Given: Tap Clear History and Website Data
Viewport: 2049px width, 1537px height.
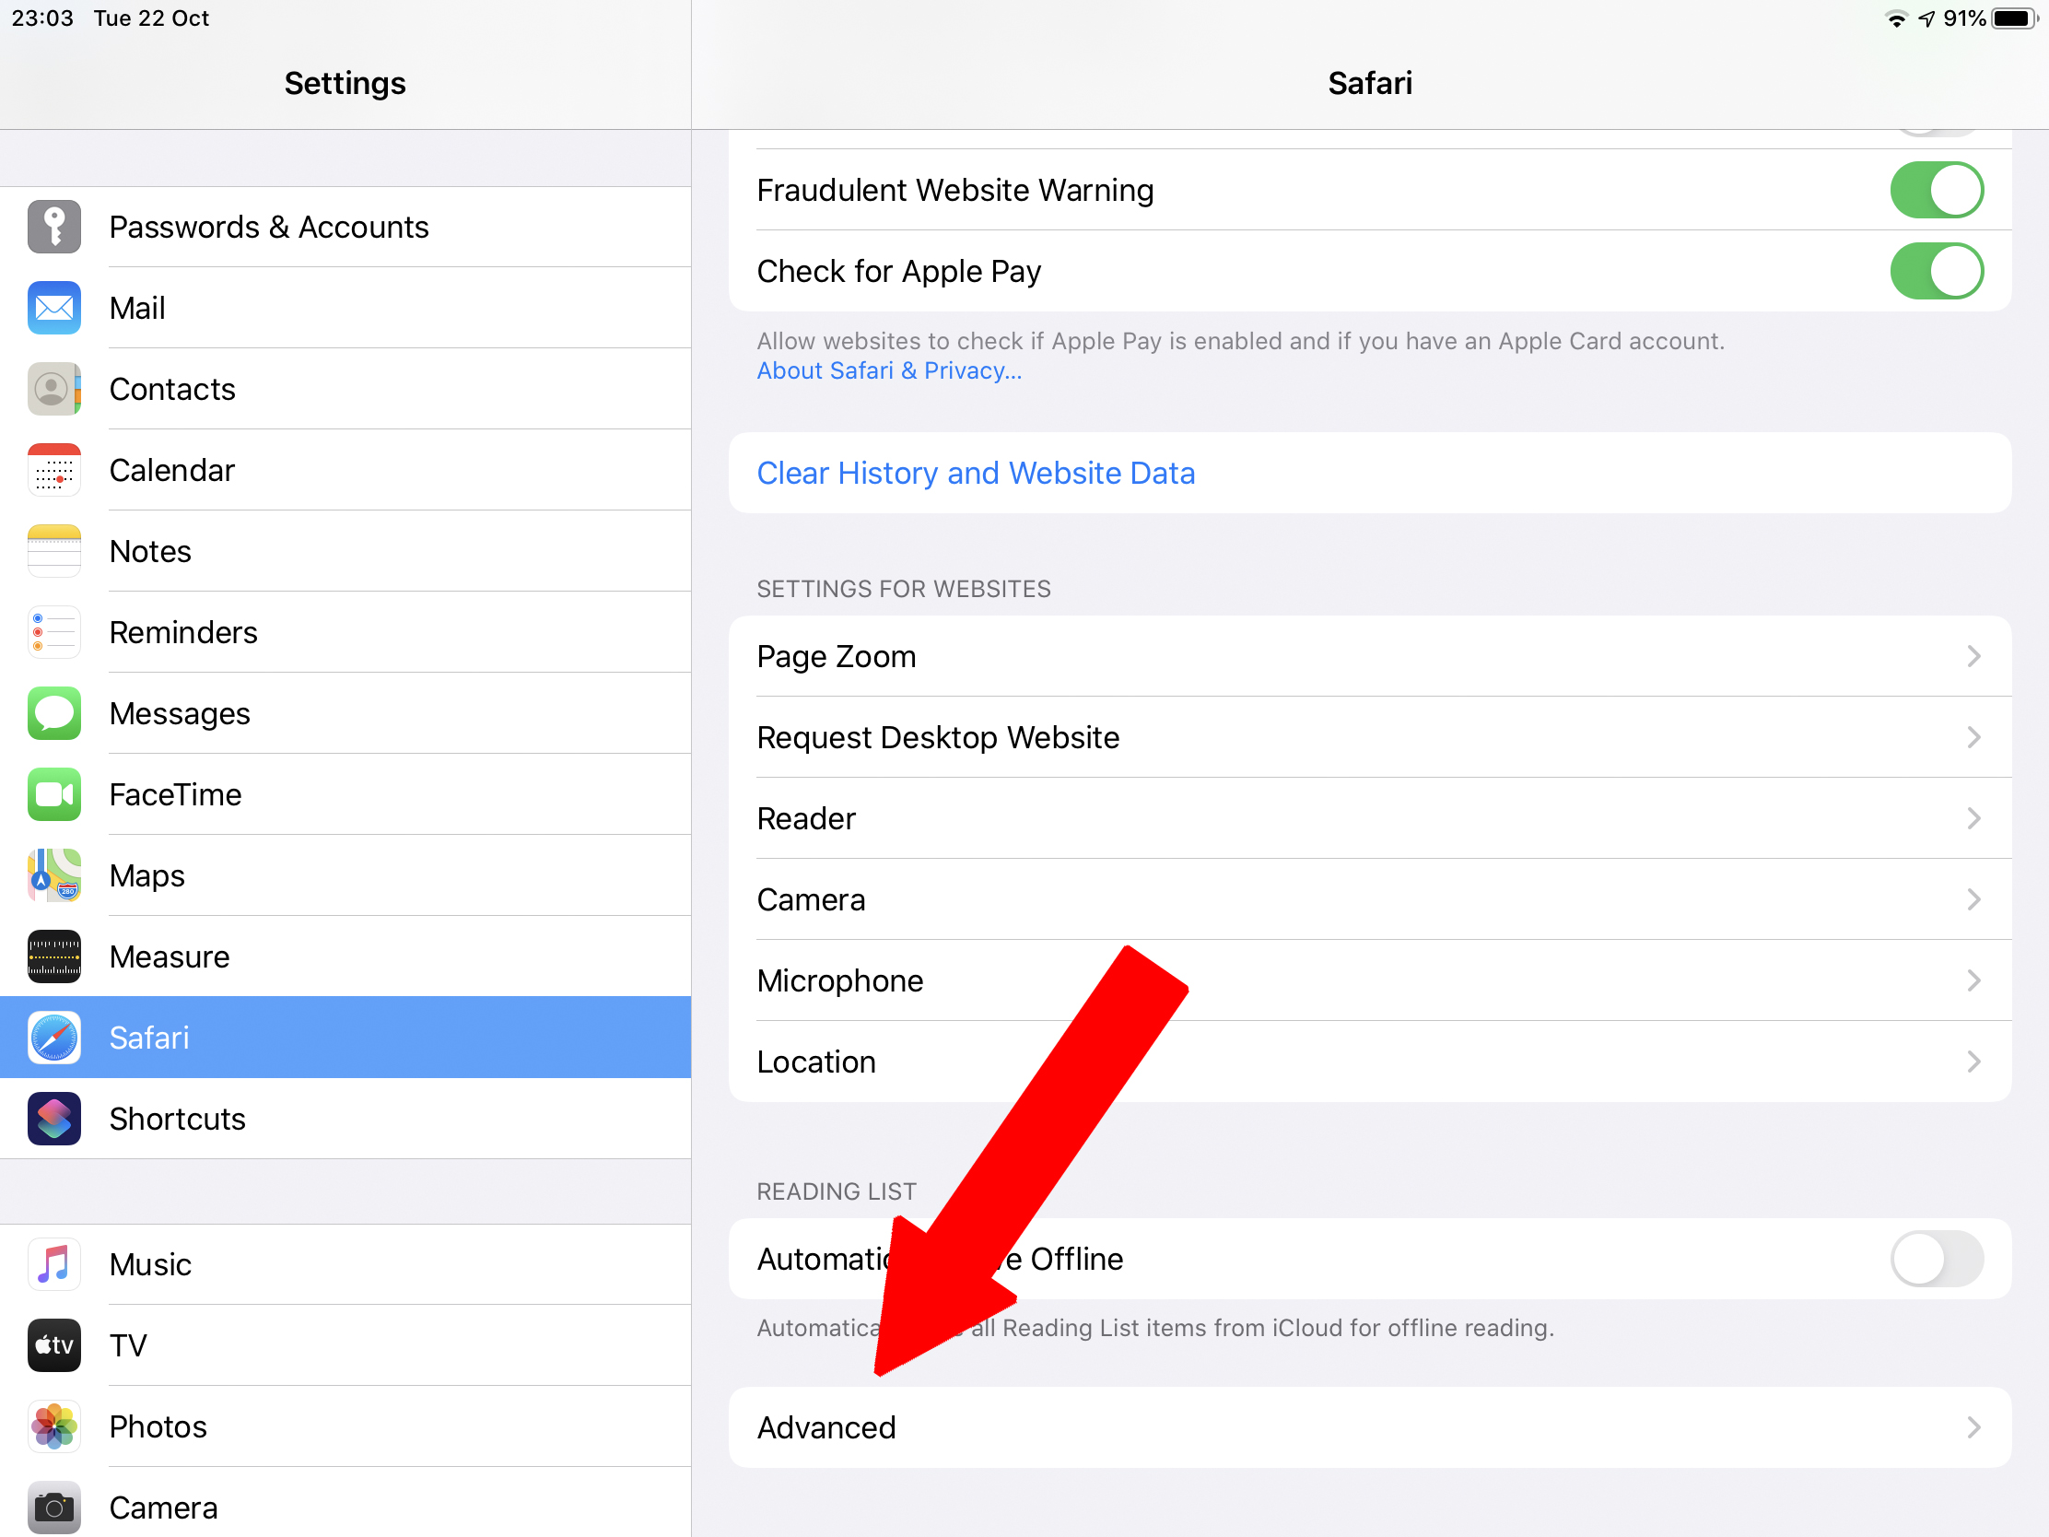Looking at the screenshot, I should [976, 473].
